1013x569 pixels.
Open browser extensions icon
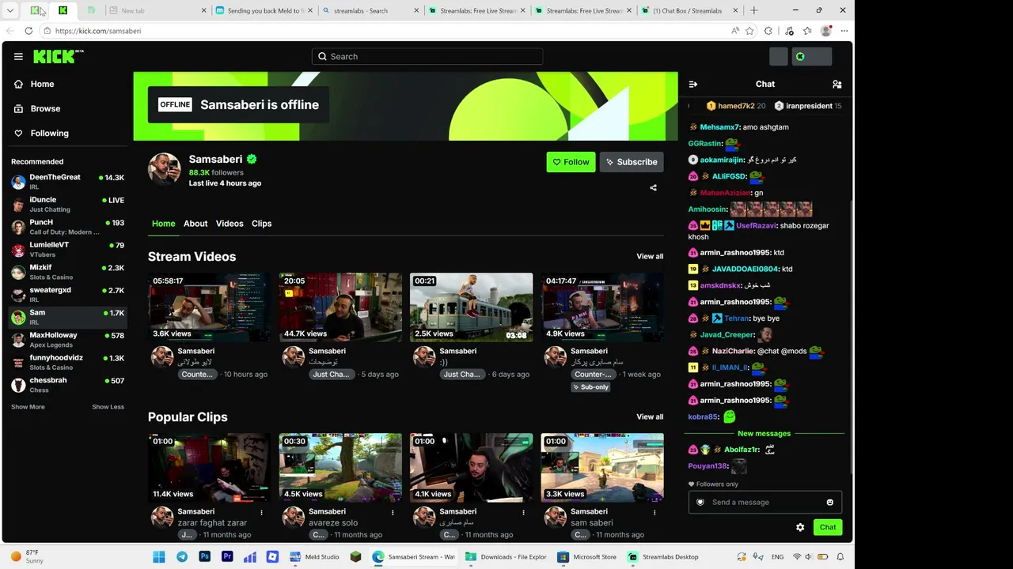[768, 31]
